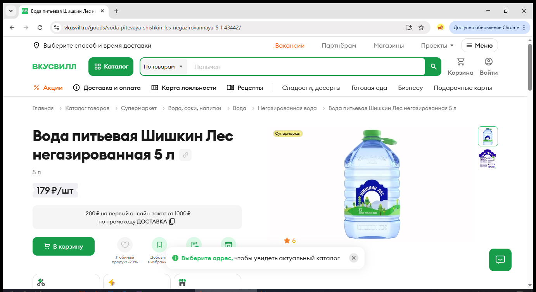
Task: Open the tab search dropdown
Action: point(11,11)
